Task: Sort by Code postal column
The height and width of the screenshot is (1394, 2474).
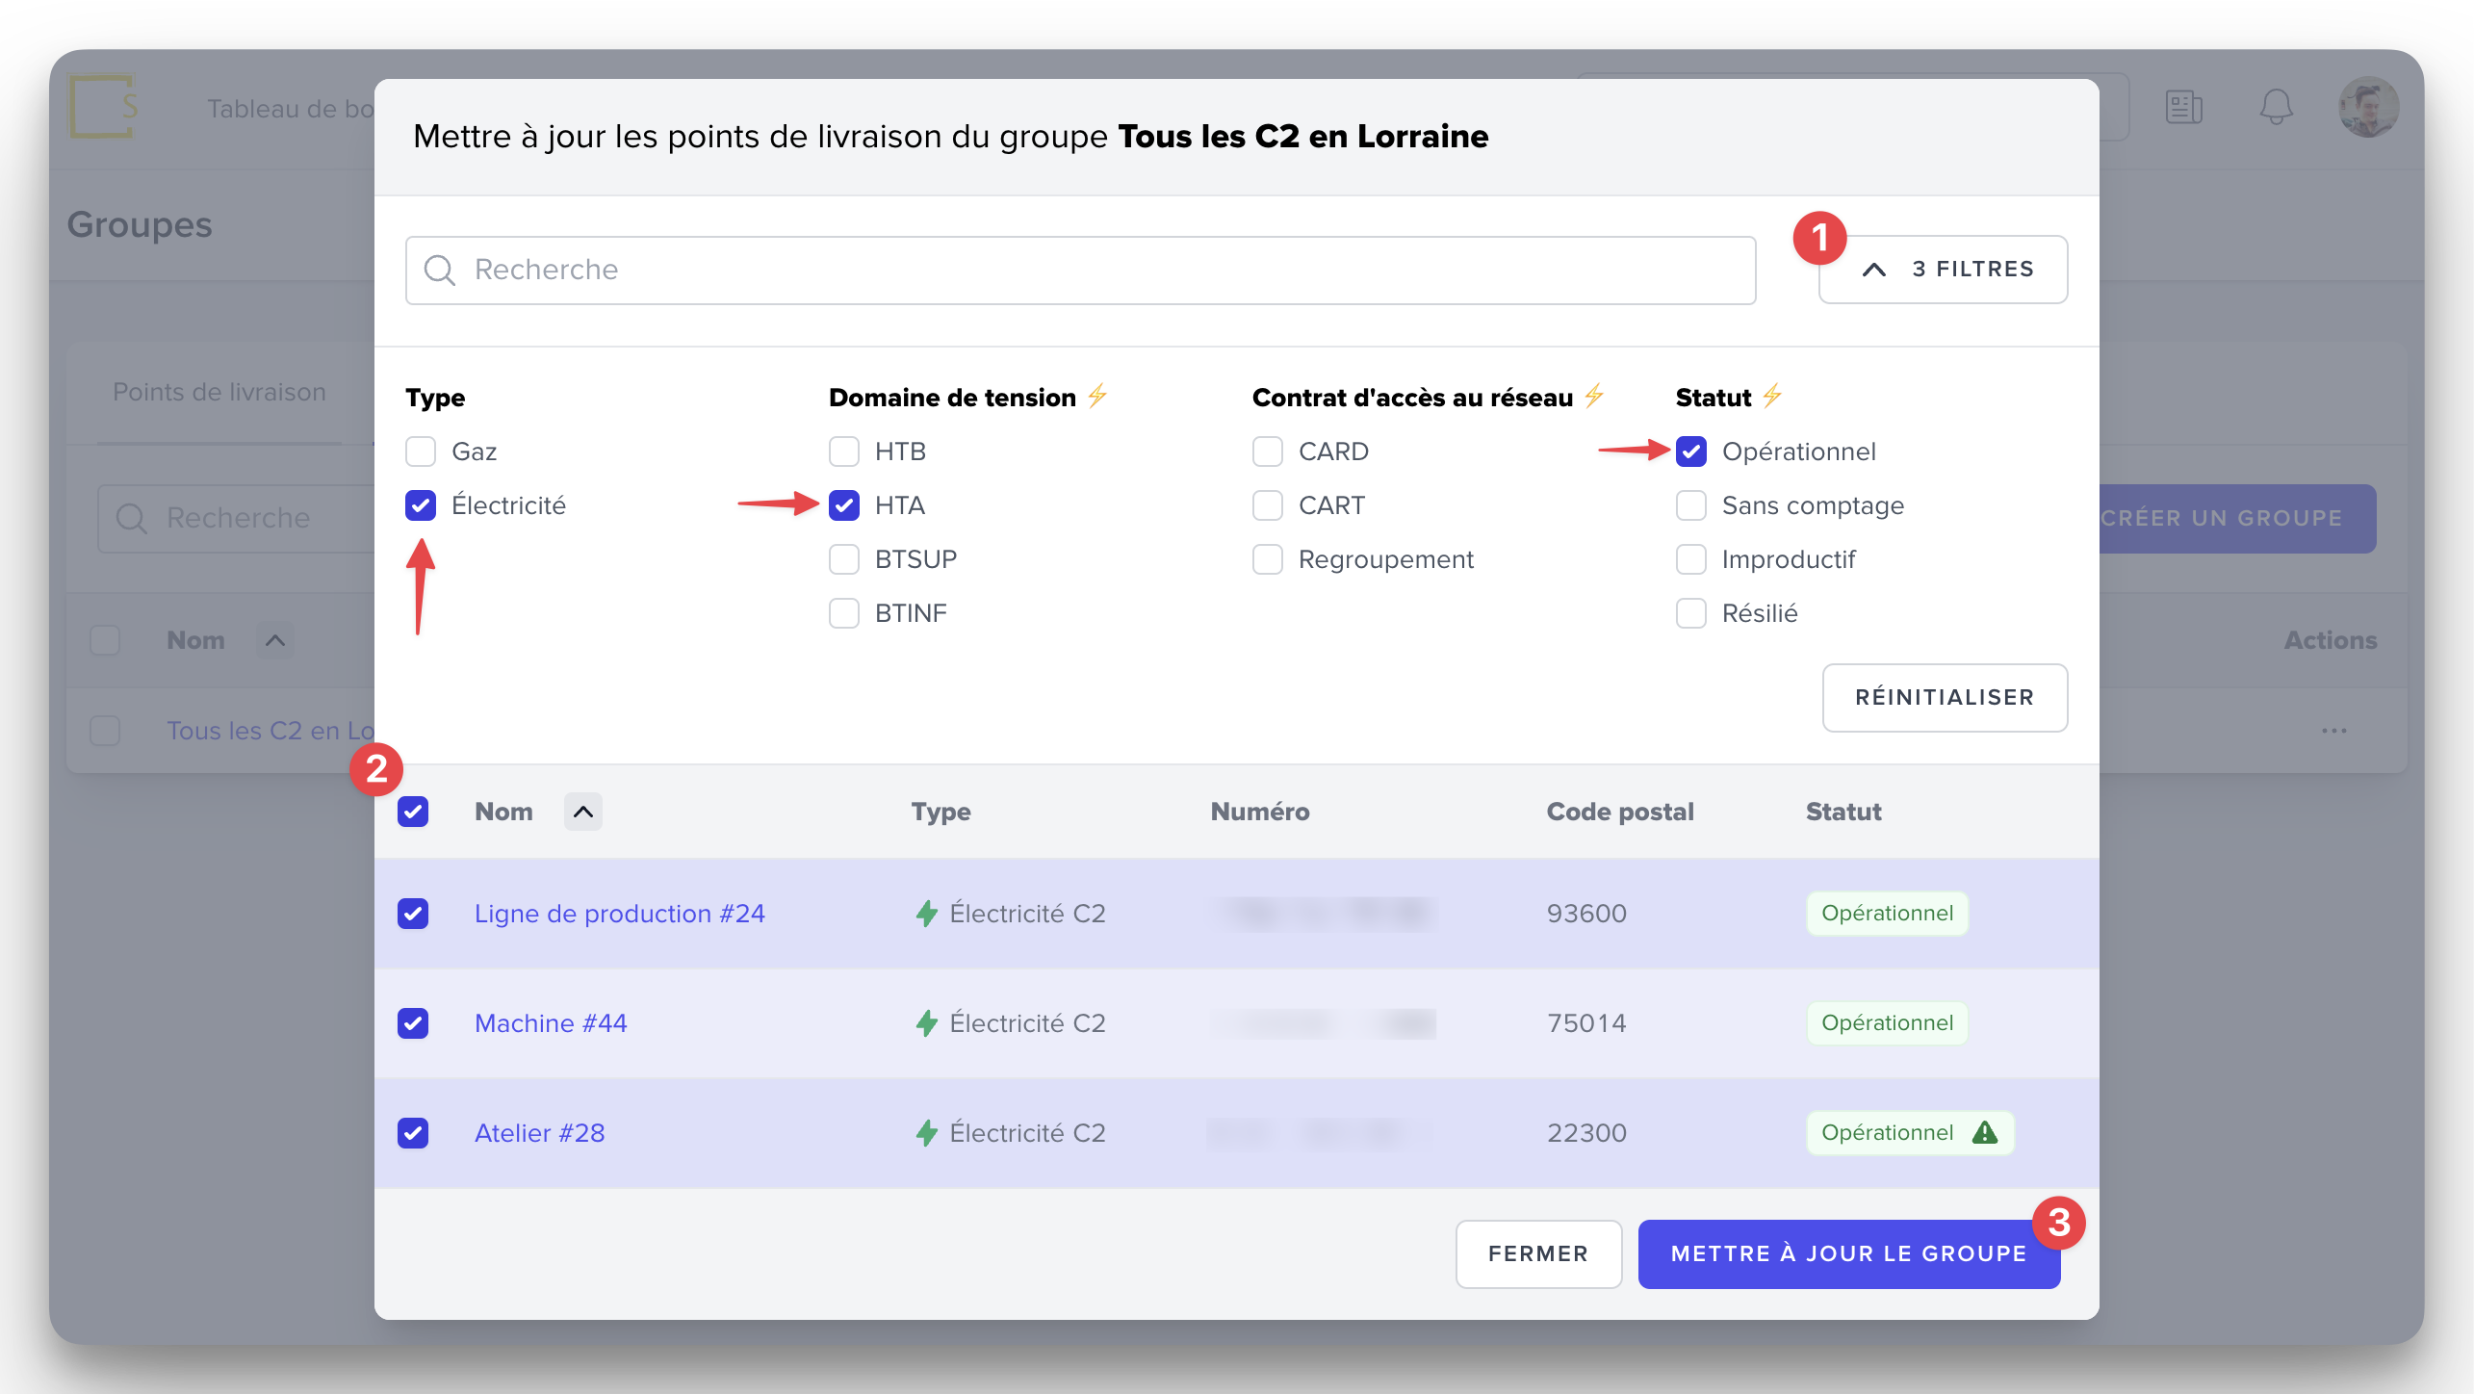Action: (x=1619, y=812)
